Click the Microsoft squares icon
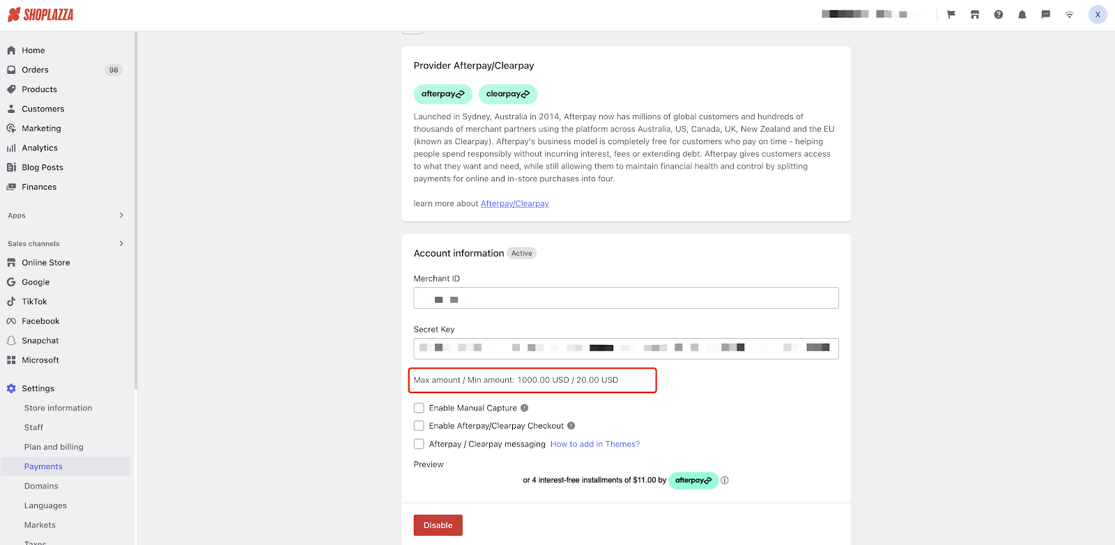This screenshot has height=545, width=1115. pyautogui.click(x=11, y=360)
